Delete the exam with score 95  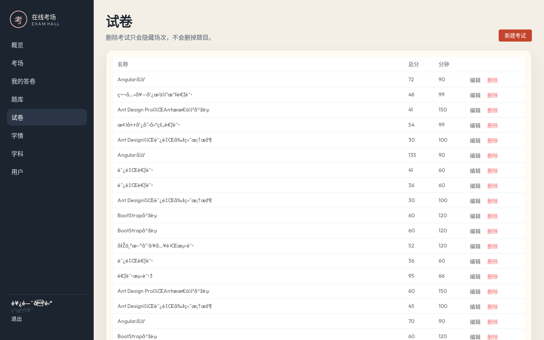493,277
